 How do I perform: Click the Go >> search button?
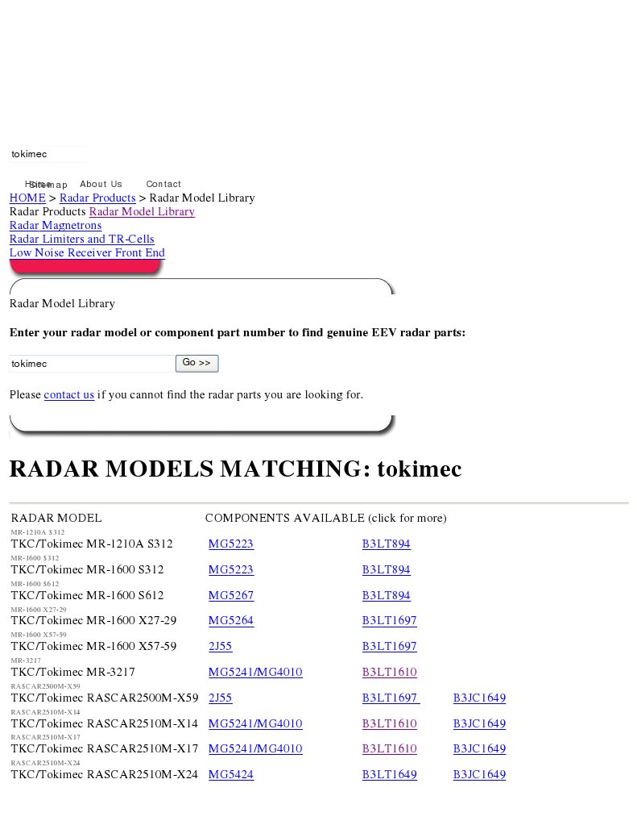click(x=197, y=363)
